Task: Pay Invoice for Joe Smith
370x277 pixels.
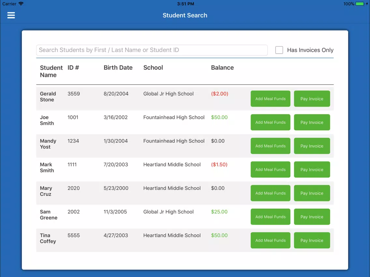Action: tap(312, 122)
